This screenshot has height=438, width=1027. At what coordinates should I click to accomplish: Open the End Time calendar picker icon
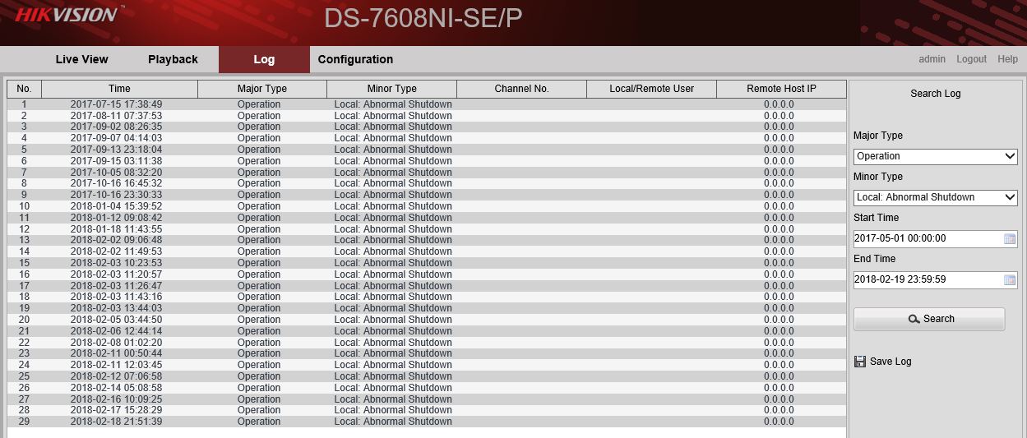1010,280
